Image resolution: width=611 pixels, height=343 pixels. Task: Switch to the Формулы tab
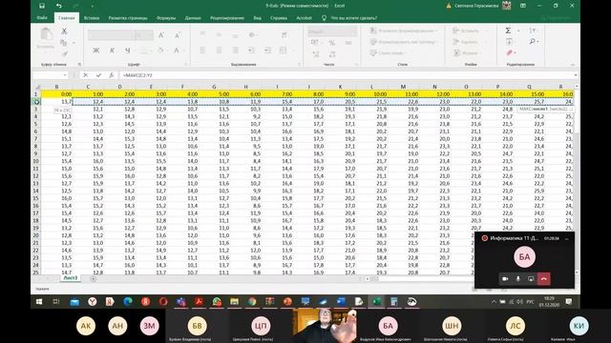pyautogui.click(x=166, y=18)
